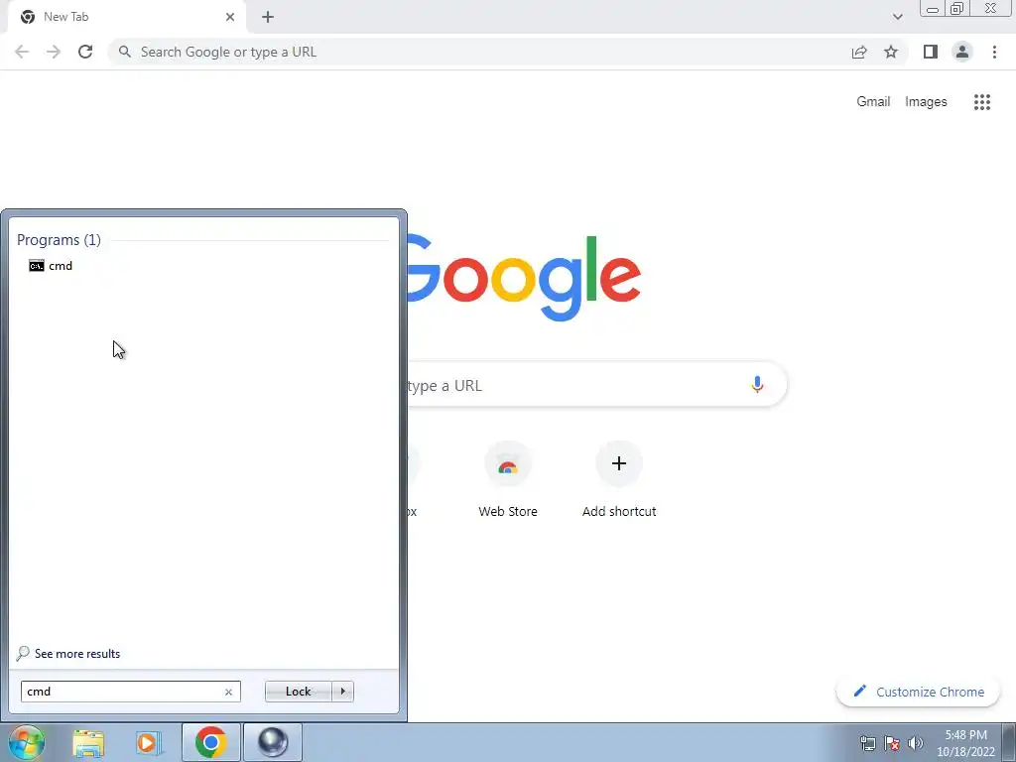Image resolution: width=1016 pixels, height=762 pixels.
Task: Clear the Start menu search box
Action: pos(228,692)
